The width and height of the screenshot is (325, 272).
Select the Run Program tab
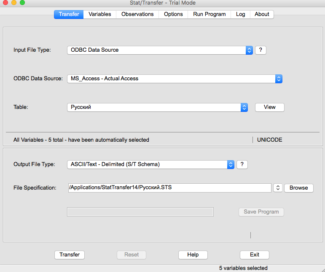pyautogui.click(x=210, y=14)
